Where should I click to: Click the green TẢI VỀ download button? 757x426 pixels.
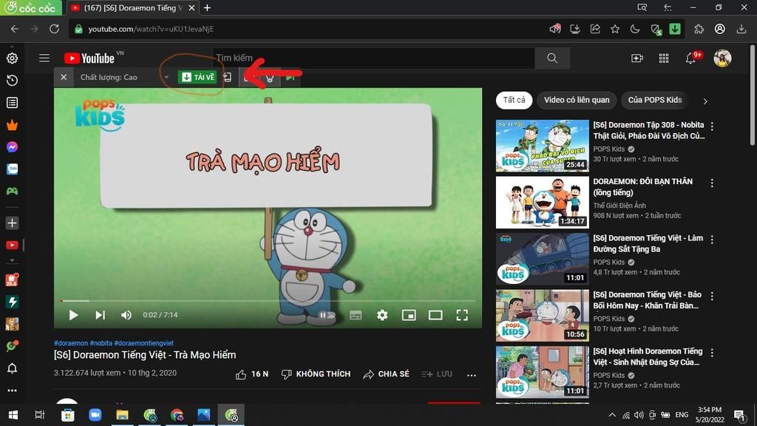(x=197, y=77)
